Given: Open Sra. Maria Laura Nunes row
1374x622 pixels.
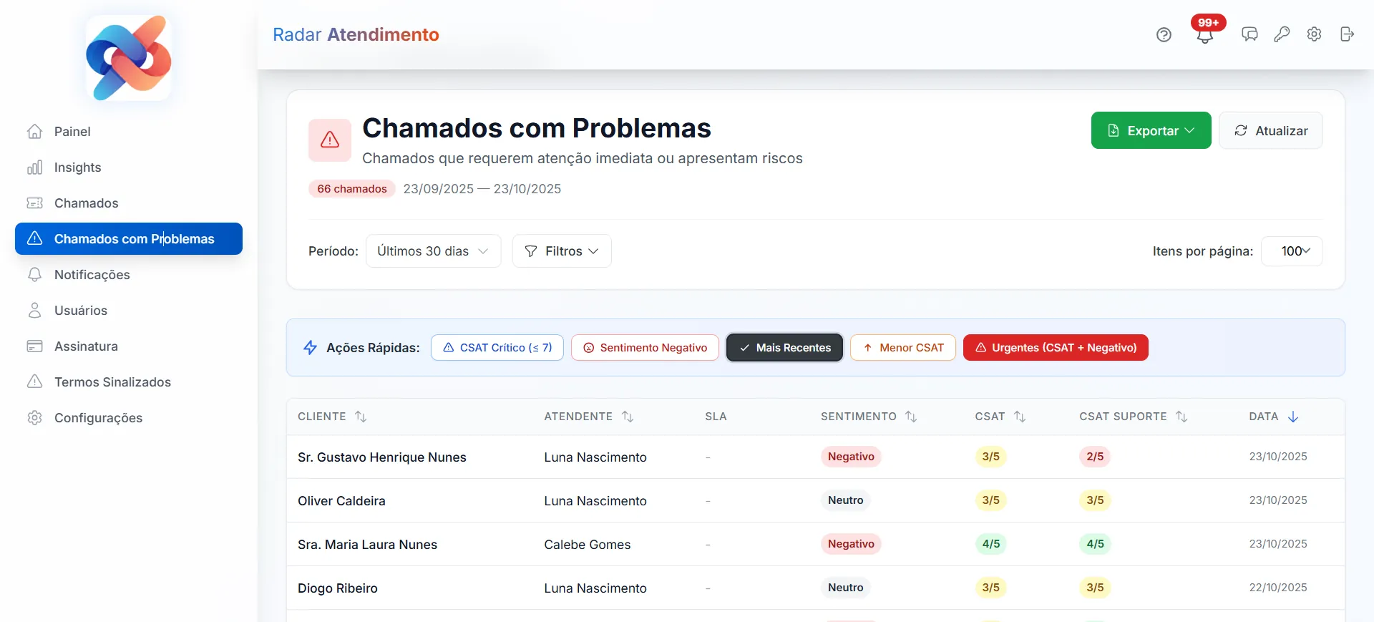Looking at the screenshot, I should coord(816,544).
